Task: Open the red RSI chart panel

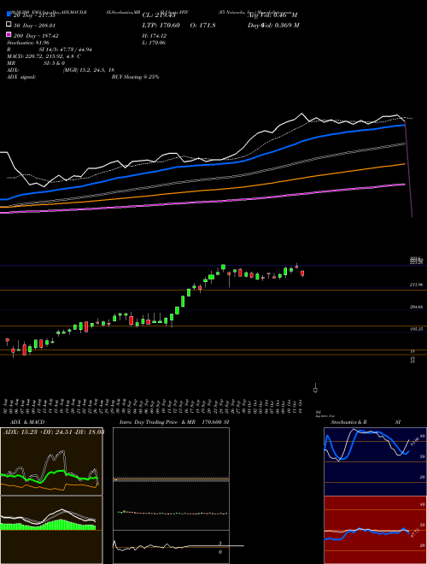Action: pyautogui.click(x=375, y=530)
